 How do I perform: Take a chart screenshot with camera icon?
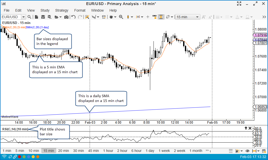point(66,17)
